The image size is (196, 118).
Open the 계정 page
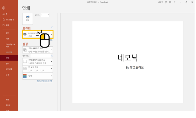click(7, 100)
